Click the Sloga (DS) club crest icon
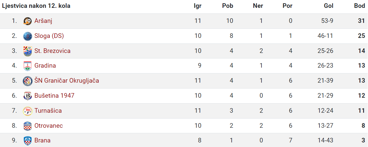368x147 pixels. [x=28, y=36]
